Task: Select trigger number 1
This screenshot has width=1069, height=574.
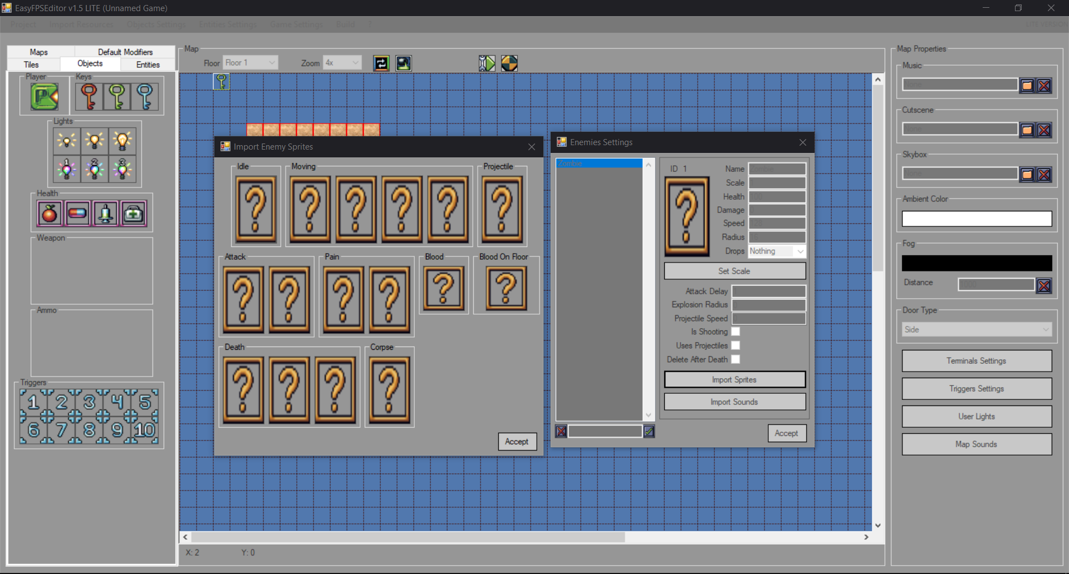Action: (33, 402)
